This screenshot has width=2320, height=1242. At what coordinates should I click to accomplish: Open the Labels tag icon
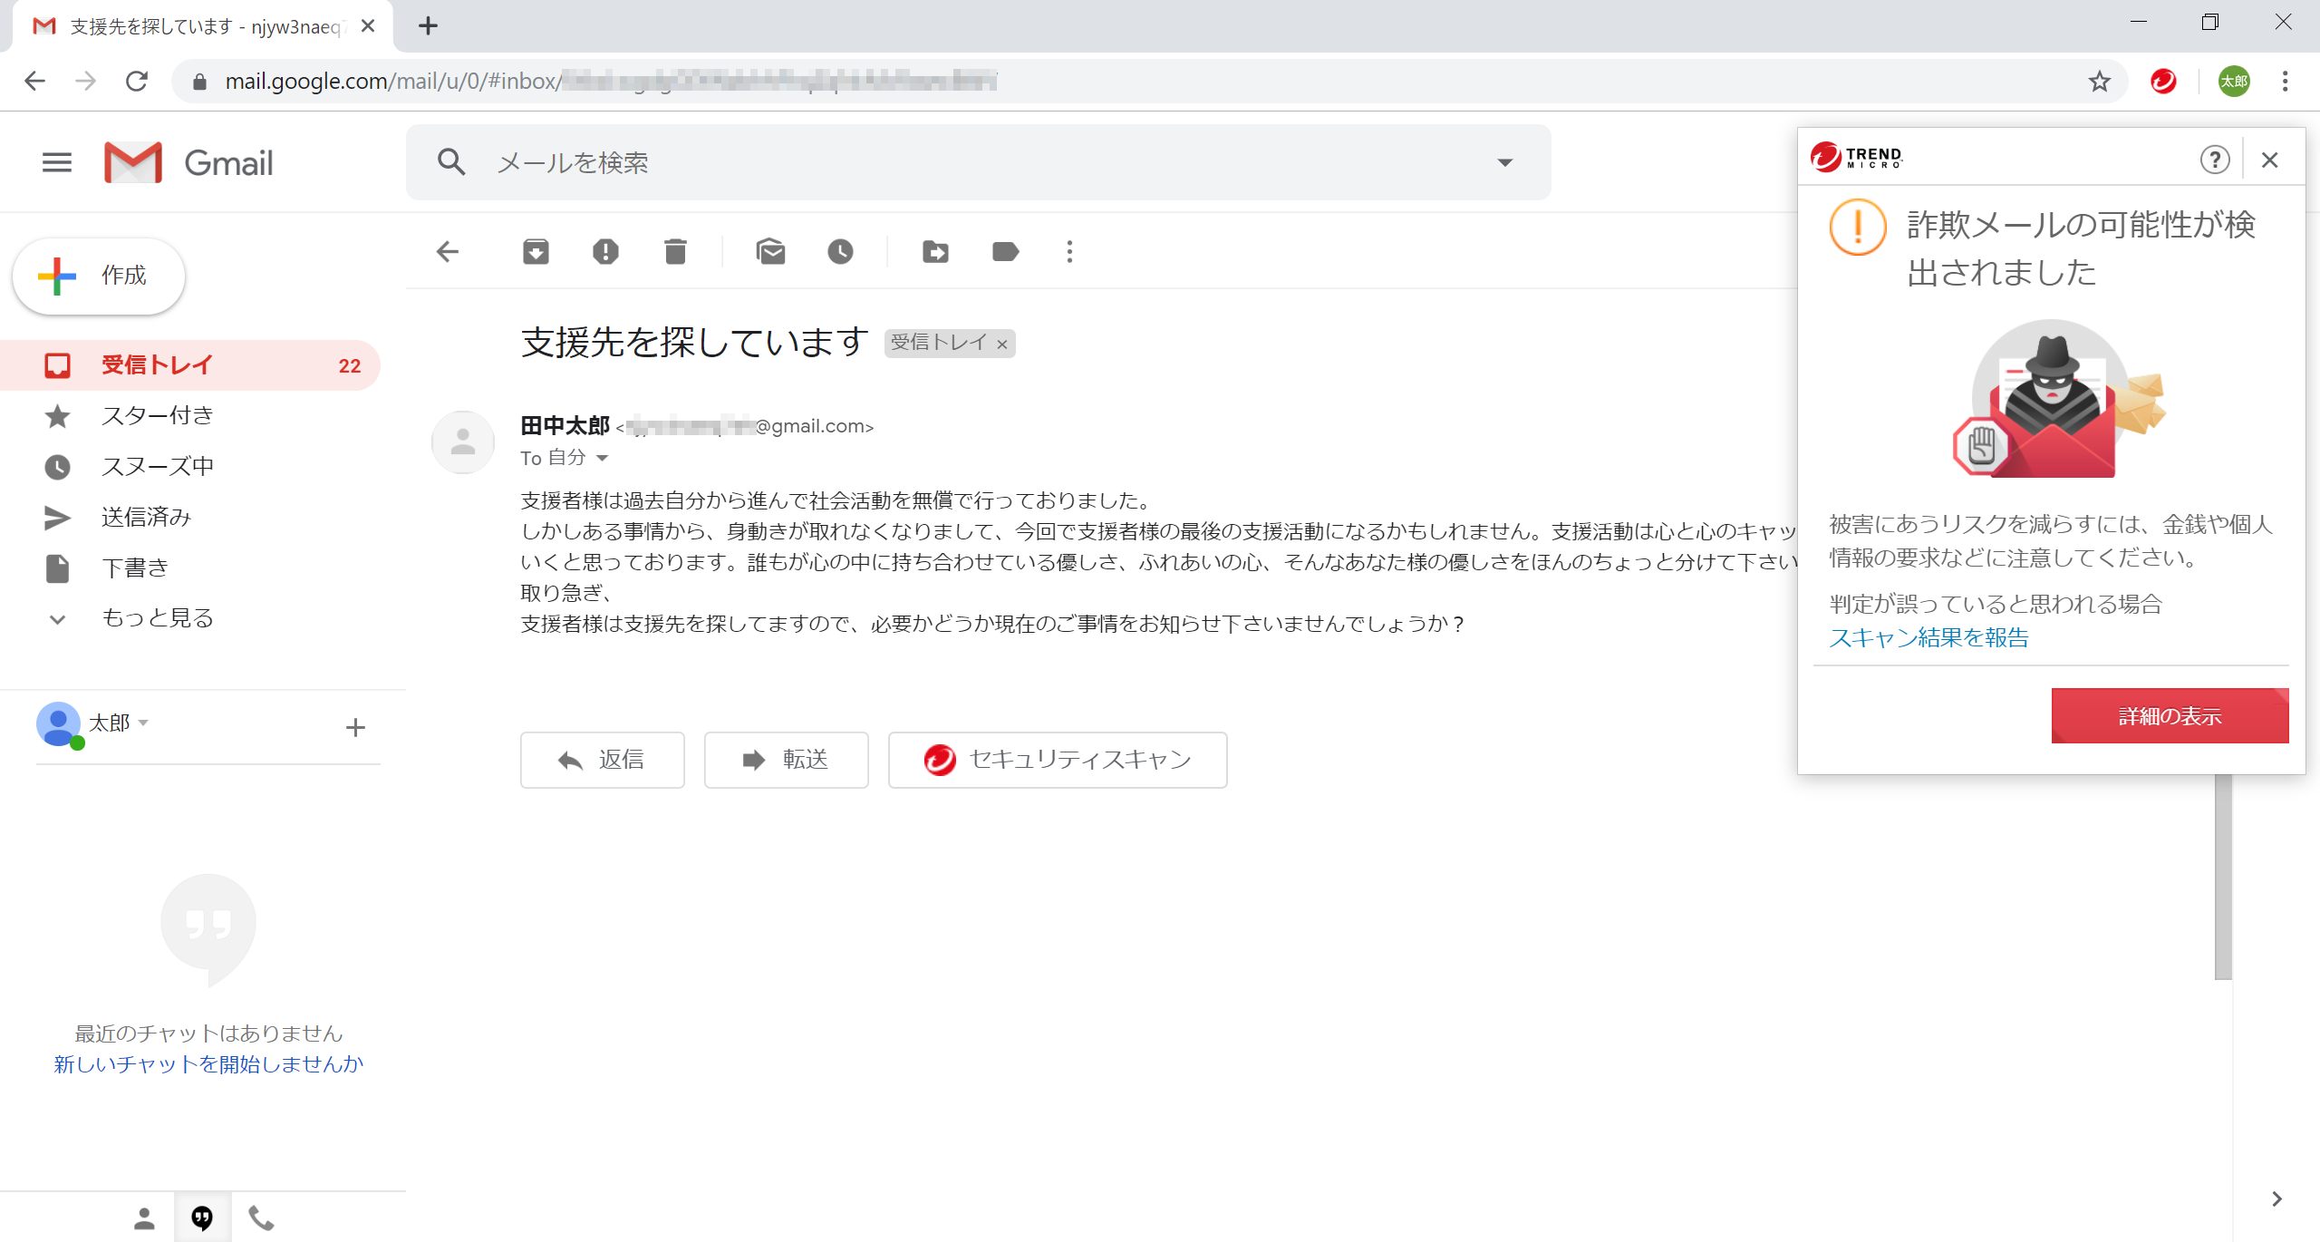click(1005, 251)
